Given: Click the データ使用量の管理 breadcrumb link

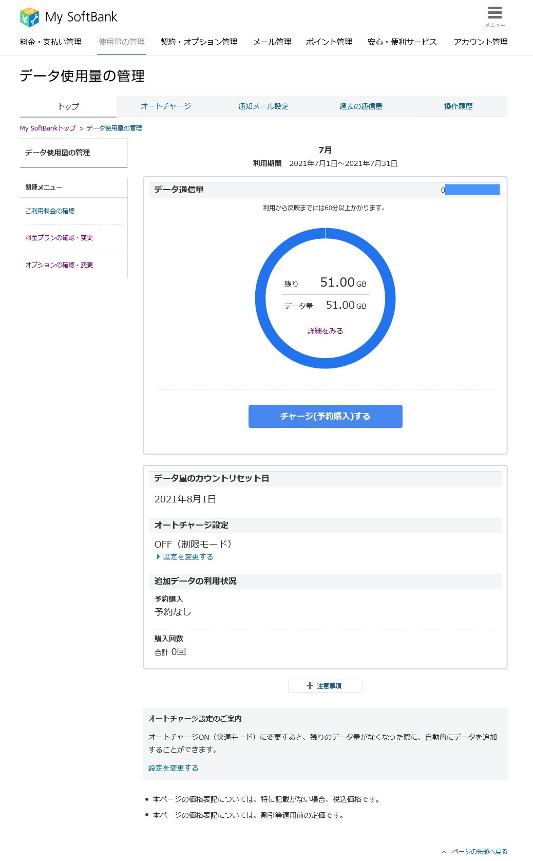Looking at the screenshot, I should (114, 128).
